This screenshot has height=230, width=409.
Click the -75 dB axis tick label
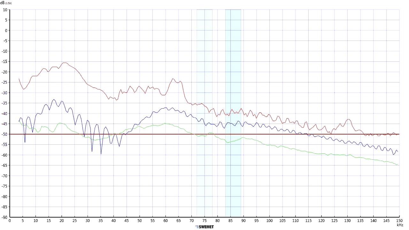click(x=4, y=186)
